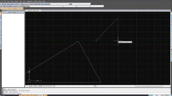The height and width of the screenshot is (96, 172).
Task: Click the red circle toolbar icon
Action: coord(35,4)
